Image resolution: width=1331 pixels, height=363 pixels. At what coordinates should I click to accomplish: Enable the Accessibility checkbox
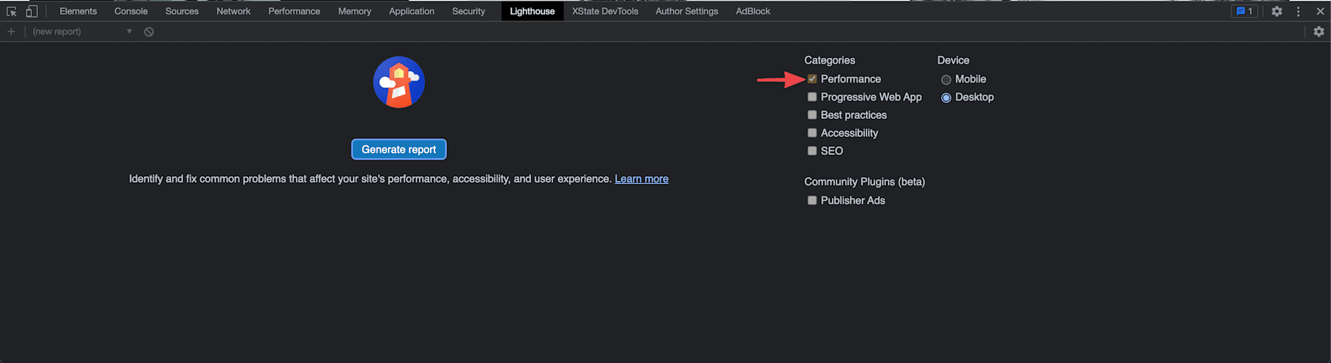(x=812, y=132)
